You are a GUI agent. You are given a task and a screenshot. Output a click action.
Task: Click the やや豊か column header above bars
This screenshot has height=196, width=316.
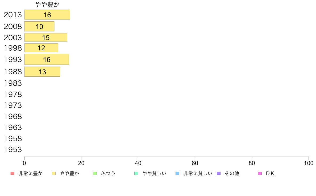[47, 5]
